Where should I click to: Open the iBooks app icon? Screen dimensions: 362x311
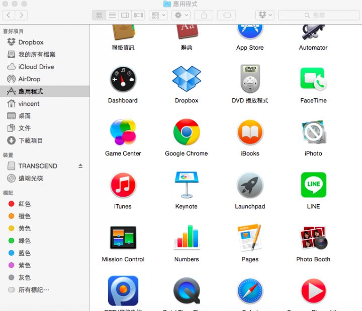pos(250,132)
